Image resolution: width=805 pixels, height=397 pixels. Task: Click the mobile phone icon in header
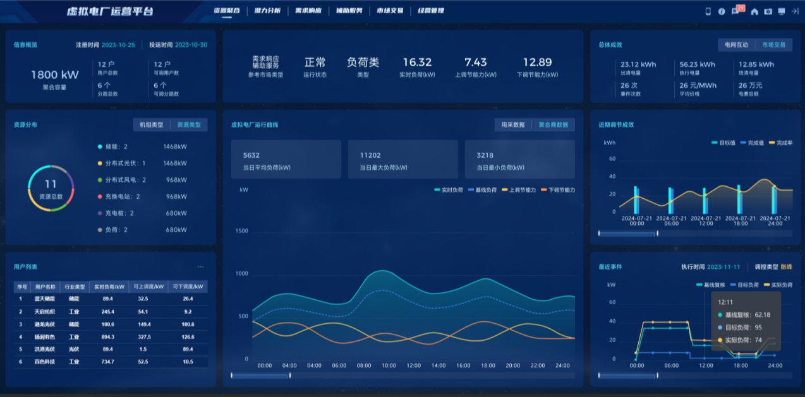click(x=708, y=11)
